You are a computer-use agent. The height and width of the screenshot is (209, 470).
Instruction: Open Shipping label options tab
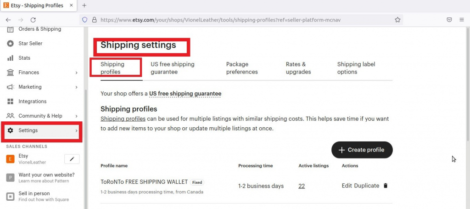click(x=356, y=68)
